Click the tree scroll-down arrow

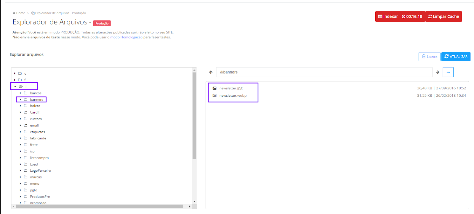194,202
